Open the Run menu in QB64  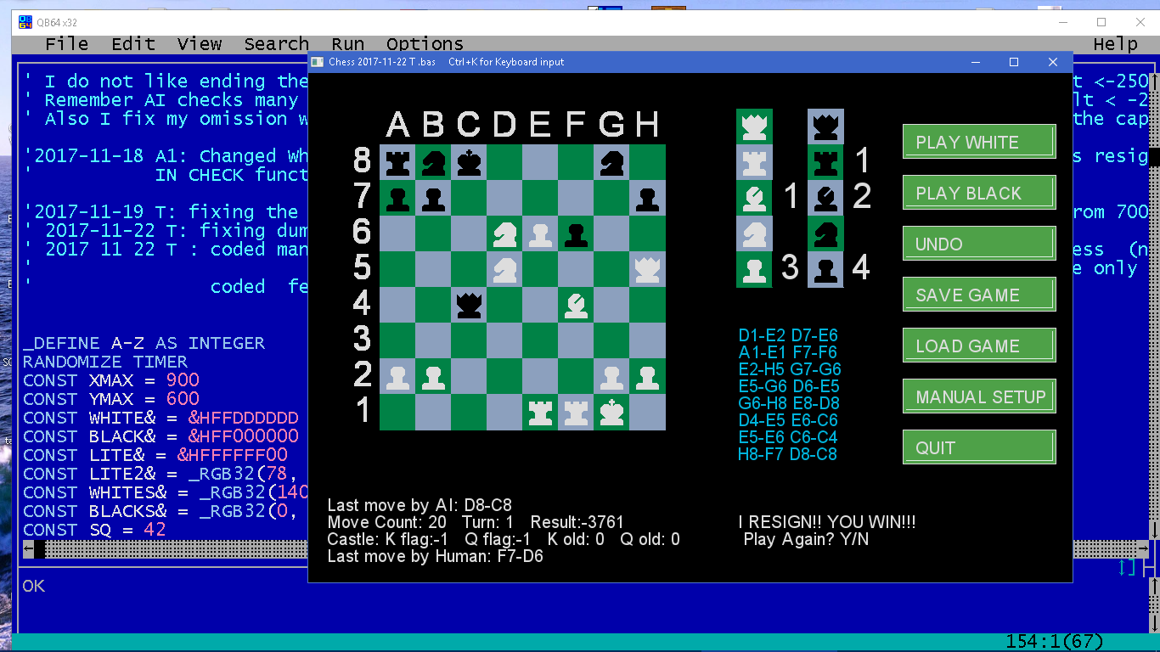(347, 44)
